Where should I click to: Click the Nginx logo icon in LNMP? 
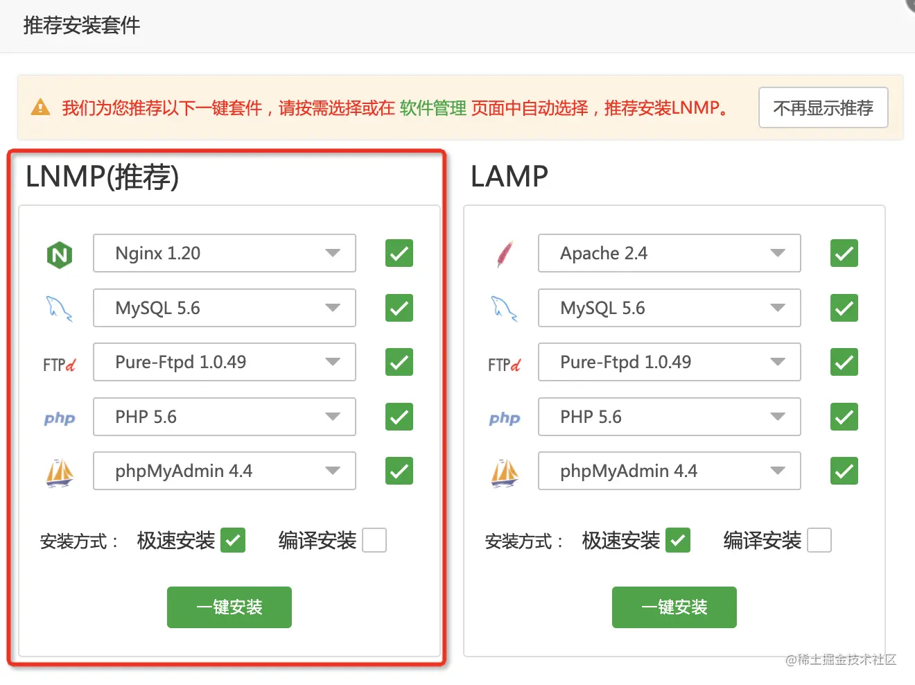click(x=60, y=254)
